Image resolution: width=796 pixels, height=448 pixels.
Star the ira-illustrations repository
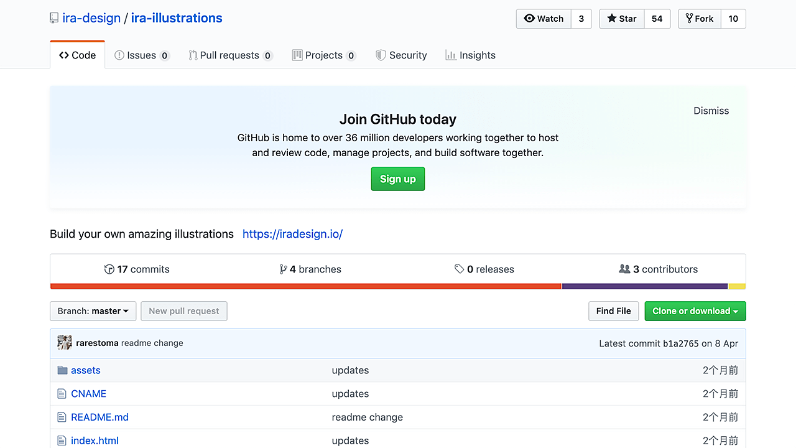pyautogui.click(x=622, y=19)
